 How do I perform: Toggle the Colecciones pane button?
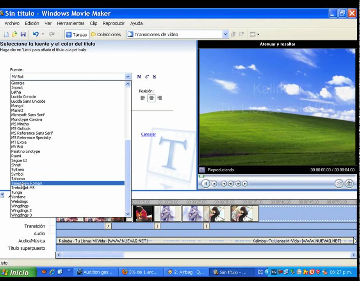(x=106, y=34)
